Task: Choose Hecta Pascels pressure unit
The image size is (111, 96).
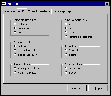Action: [x=25, y=50]
